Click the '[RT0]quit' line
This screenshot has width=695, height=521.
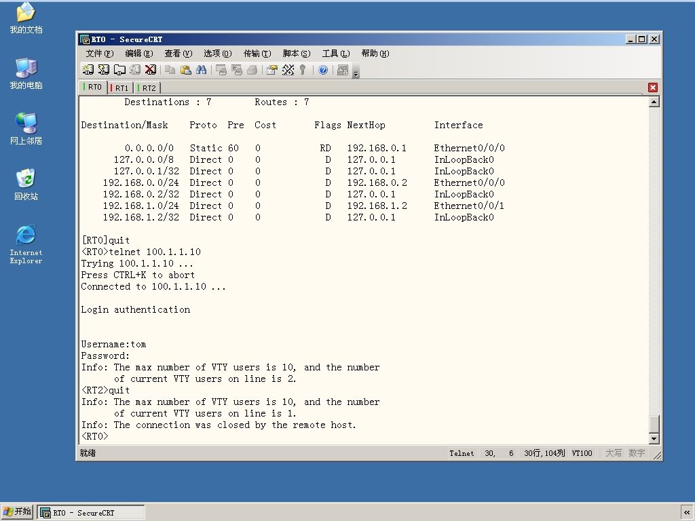pos(105,241)
